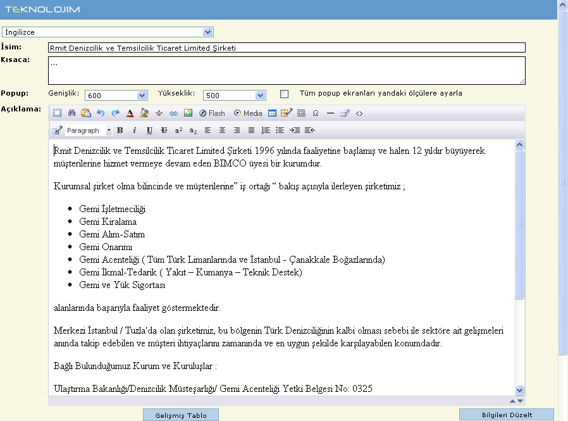Insert a table
This screenshot has width=568, height=421.
[x=272, y=113]
